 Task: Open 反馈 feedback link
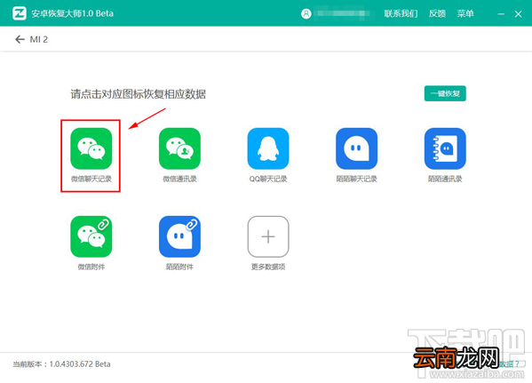click(437, 13)
